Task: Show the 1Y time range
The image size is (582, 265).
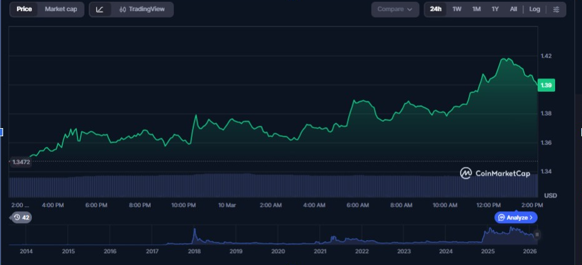Action: 495,9
